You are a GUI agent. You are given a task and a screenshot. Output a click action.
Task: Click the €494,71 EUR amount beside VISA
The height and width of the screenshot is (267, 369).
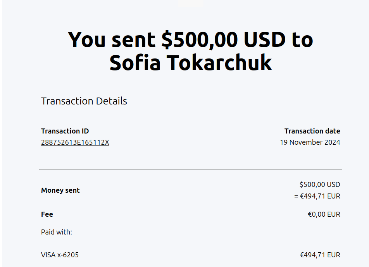coord(320,255)
